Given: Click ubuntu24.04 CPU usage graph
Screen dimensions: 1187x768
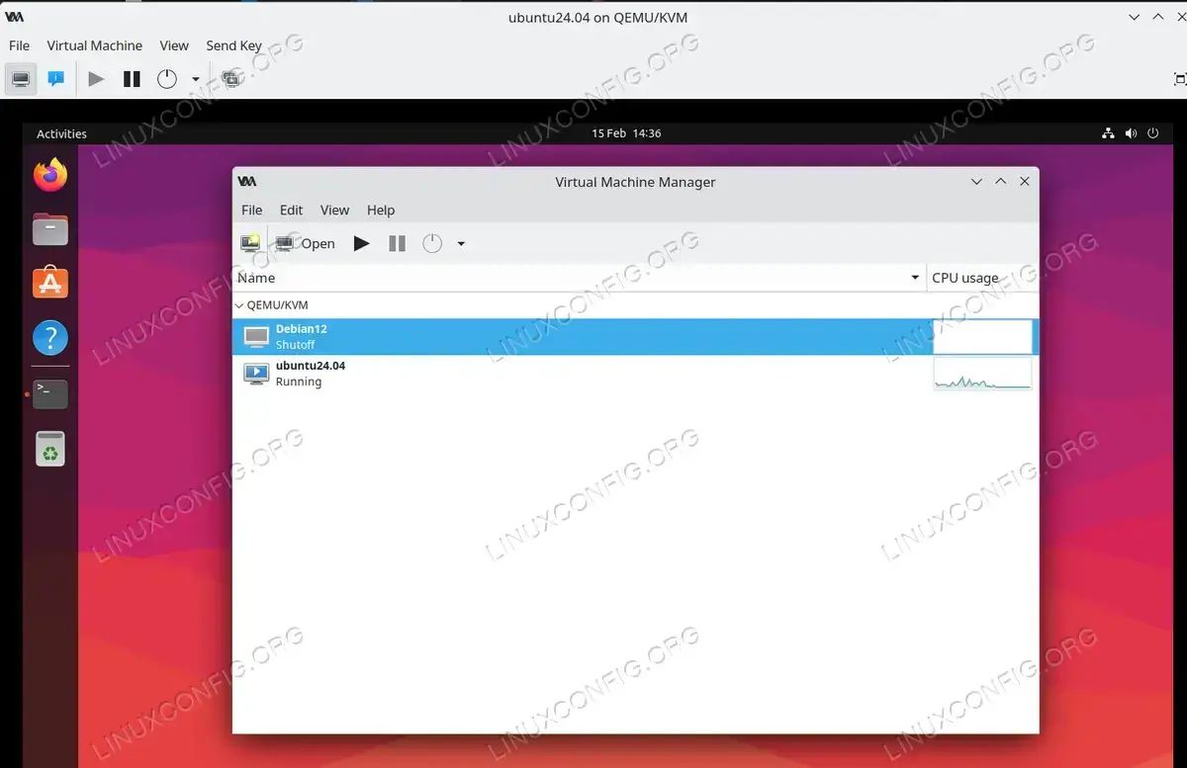Looking at the screenshot, I should click(982, 374).
